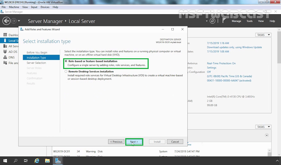The height and width of the screenshot is (165, 281).
Task: Show hidden tray icons chevron
Action: click(x=277, y=161)
